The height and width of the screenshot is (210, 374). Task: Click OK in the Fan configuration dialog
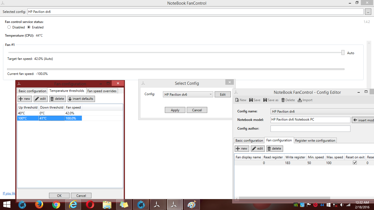[x=59, y=196]
